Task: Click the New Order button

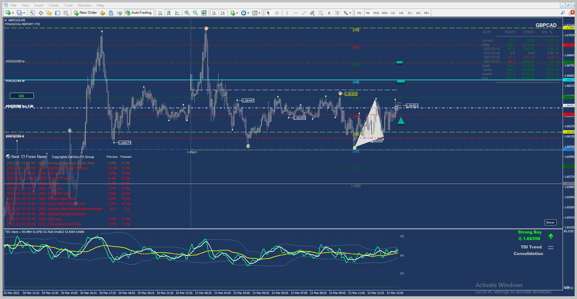Action: pos(86,13)
